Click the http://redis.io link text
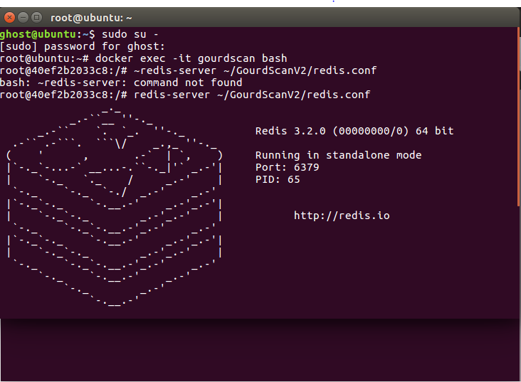521x382 pixels. click(x=342, y=216)
